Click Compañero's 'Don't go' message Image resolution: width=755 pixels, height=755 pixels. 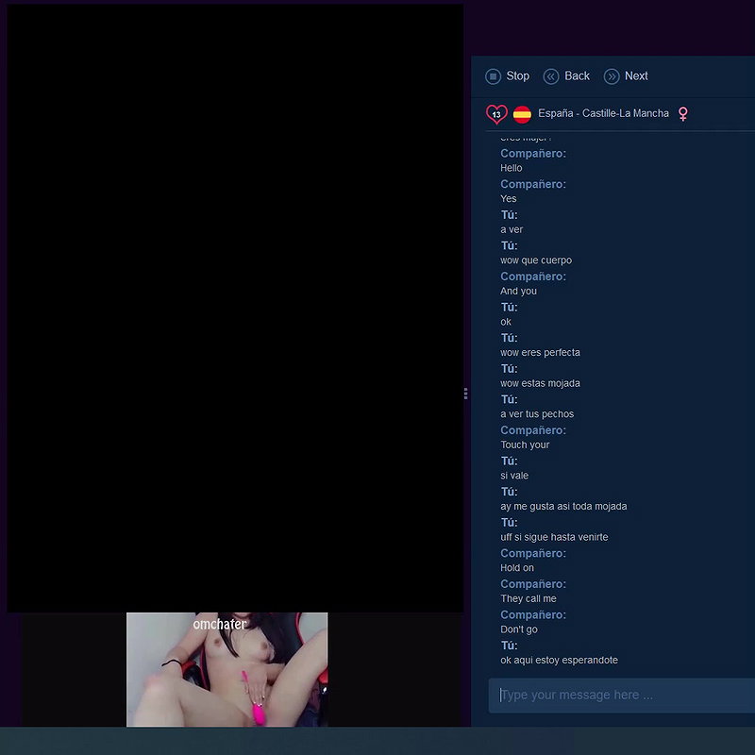click(x=515, y=629)
